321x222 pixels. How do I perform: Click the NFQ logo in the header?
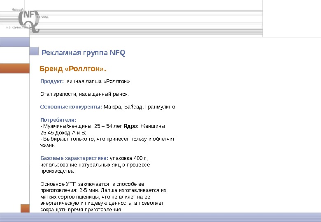[29, 21]
